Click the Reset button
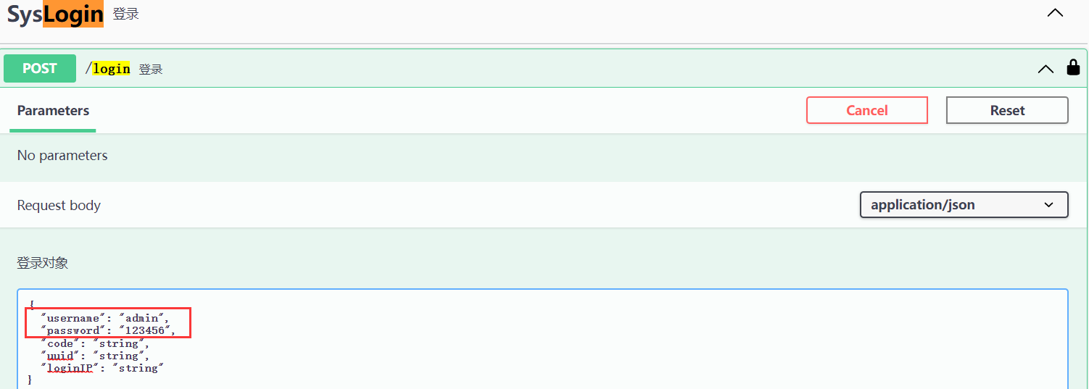The image size is (1089, 389). tap(1007, 110)
